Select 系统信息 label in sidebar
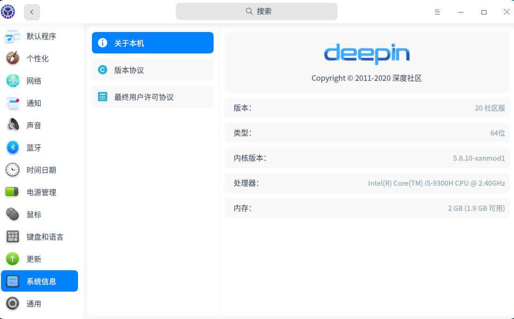 [41, 282]
